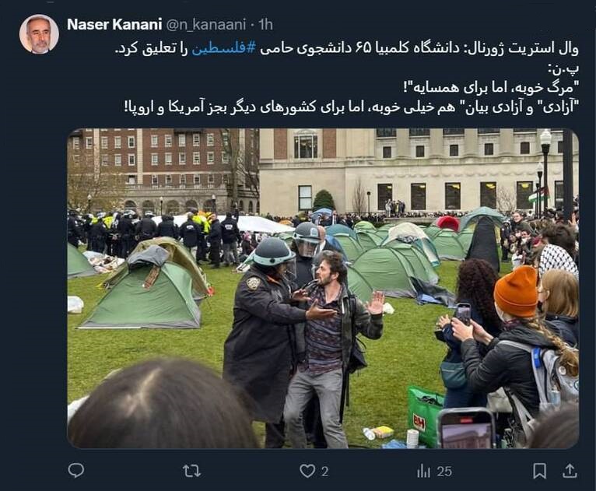Open the reply comment icon
The image size is (596, 491).
coord(76,471)
